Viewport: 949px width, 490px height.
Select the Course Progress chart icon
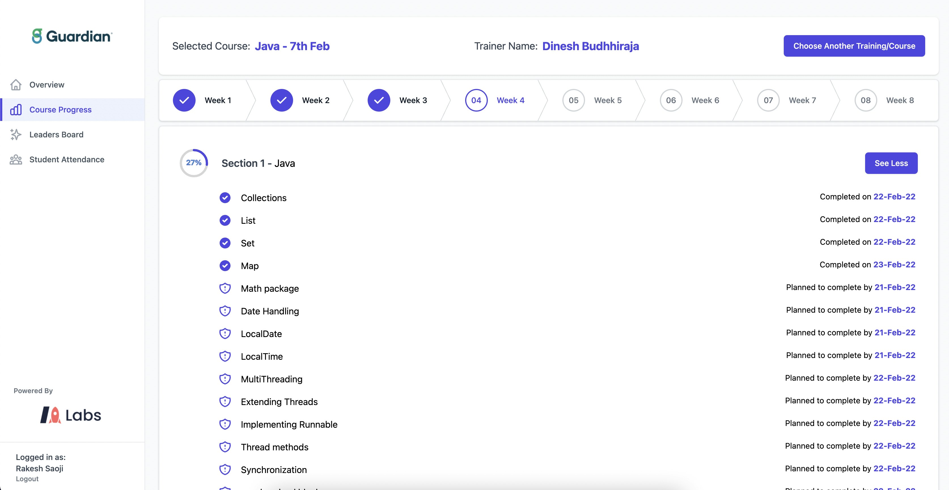[x=16, y=109]
